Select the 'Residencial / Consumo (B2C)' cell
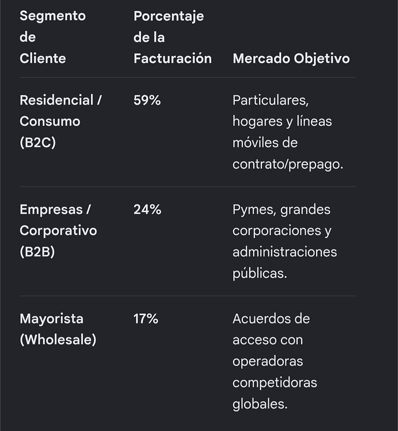 (x=61, y=121)
